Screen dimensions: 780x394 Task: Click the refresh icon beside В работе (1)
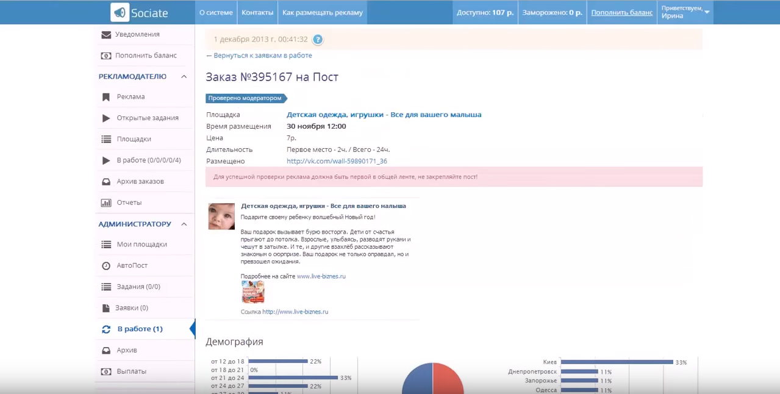tap(106, 329)
